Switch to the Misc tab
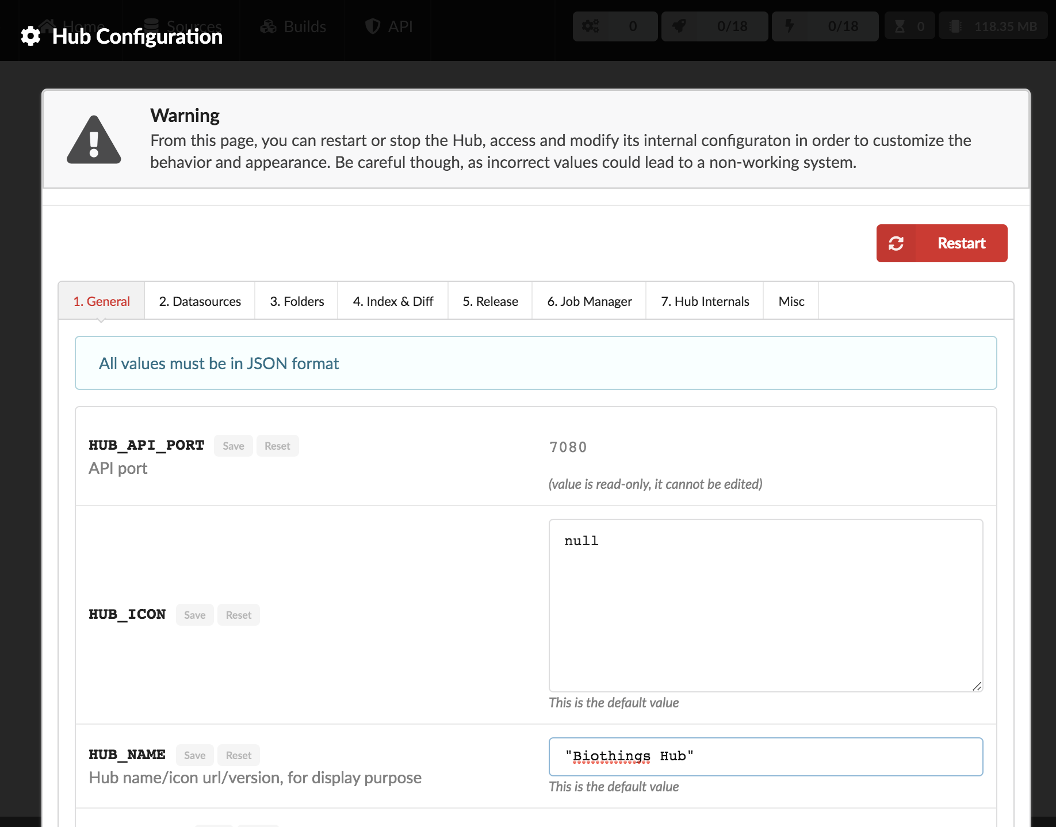The height and width of the screenshot is (827, 1056). tap(791, 301)
